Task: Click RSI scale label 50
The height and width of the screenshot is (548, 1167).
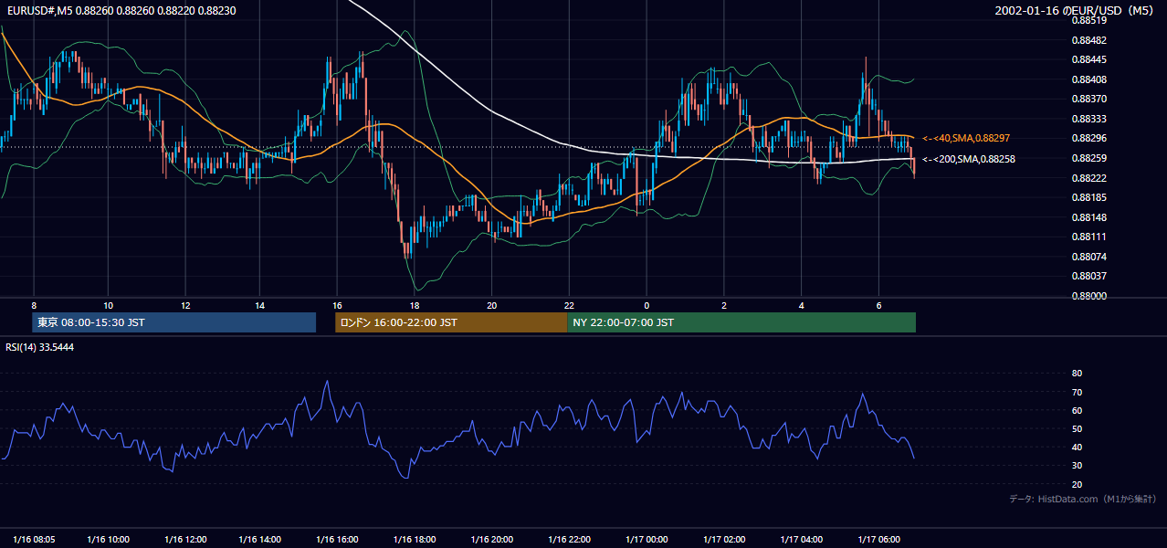Action: (x=1077, y=428)
